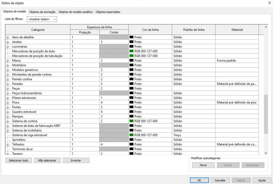Expand the Pisos category node
This screenshot has height=184, width=273.
point(7,102)
